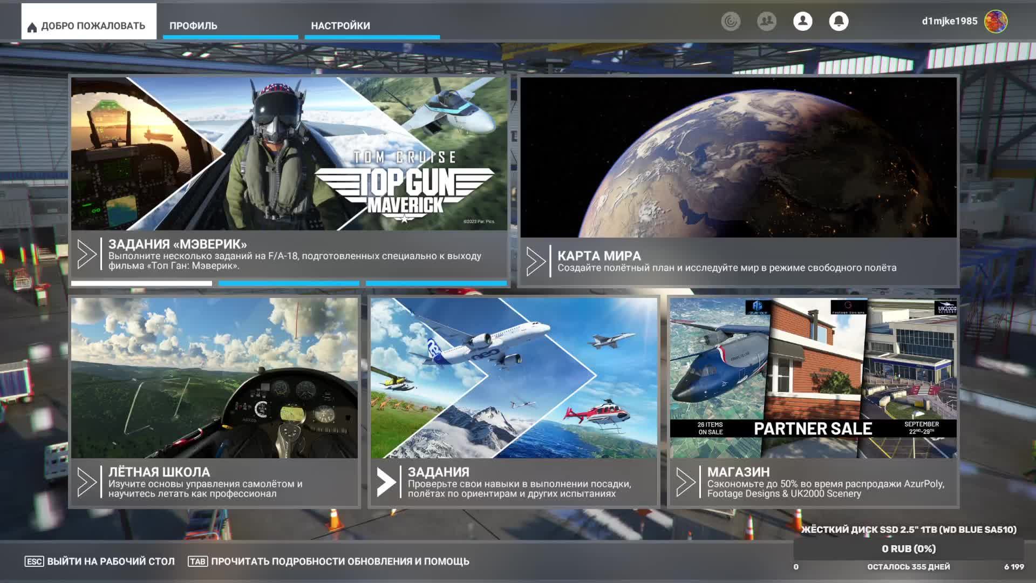Click the home icon in the welcome tab
The height and width of the screenshot is (583, 1036).
[x=32, y=27]
